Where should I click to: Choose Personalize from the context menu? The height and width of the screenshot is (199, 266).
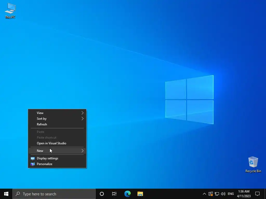(x=57, y=164)
